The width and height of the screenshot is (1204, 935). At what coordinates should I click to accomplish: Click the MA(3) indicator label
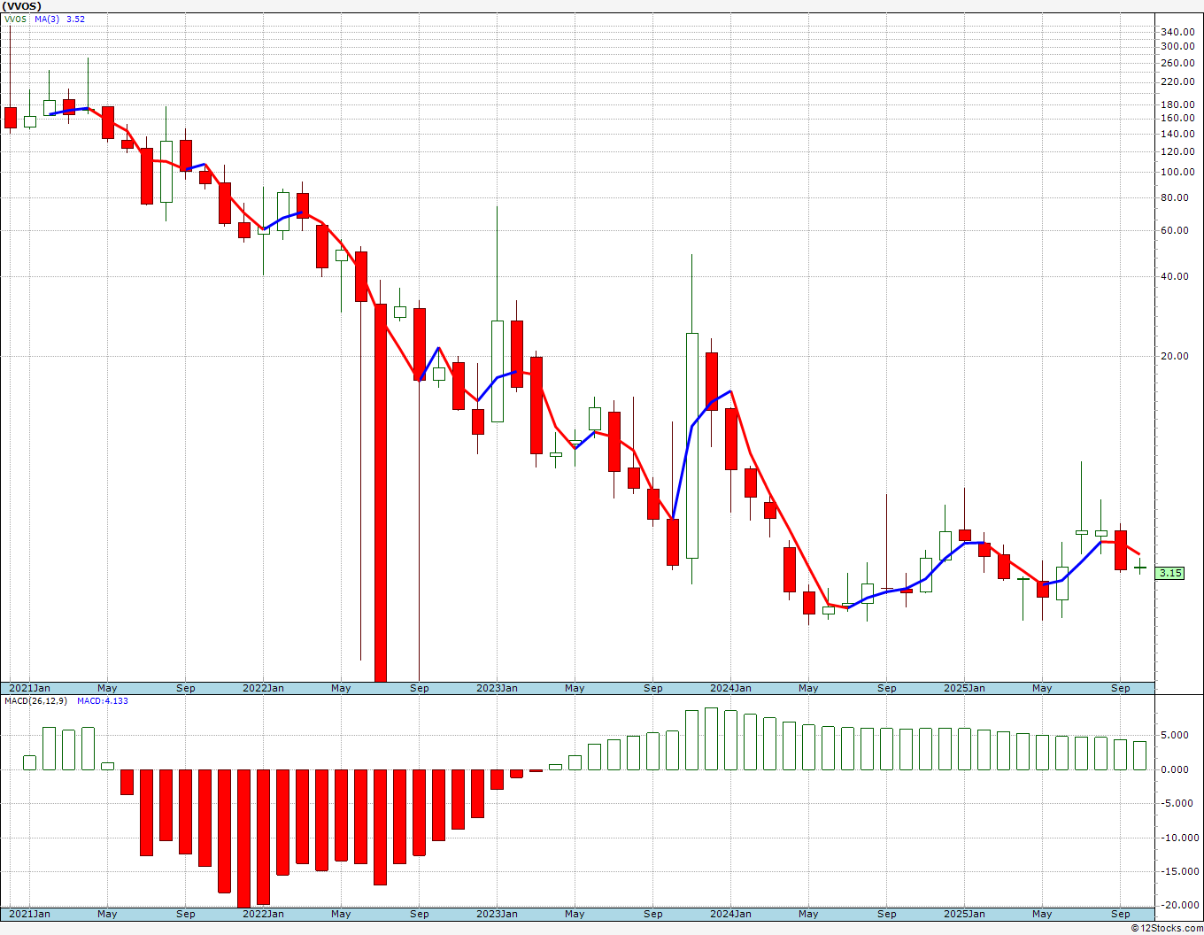47,19
